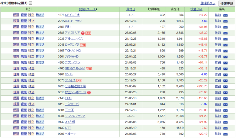Click mail icon in アダストリア row
The image size is (236, 138).
(225, 33)
